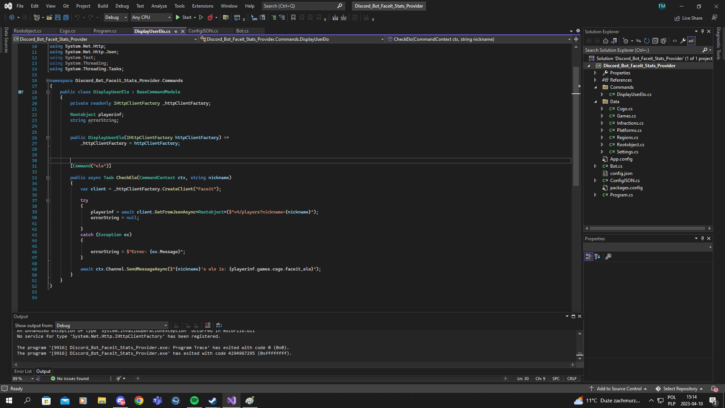Switch to the ConfigJSON.cs tab

coord(203,31)
